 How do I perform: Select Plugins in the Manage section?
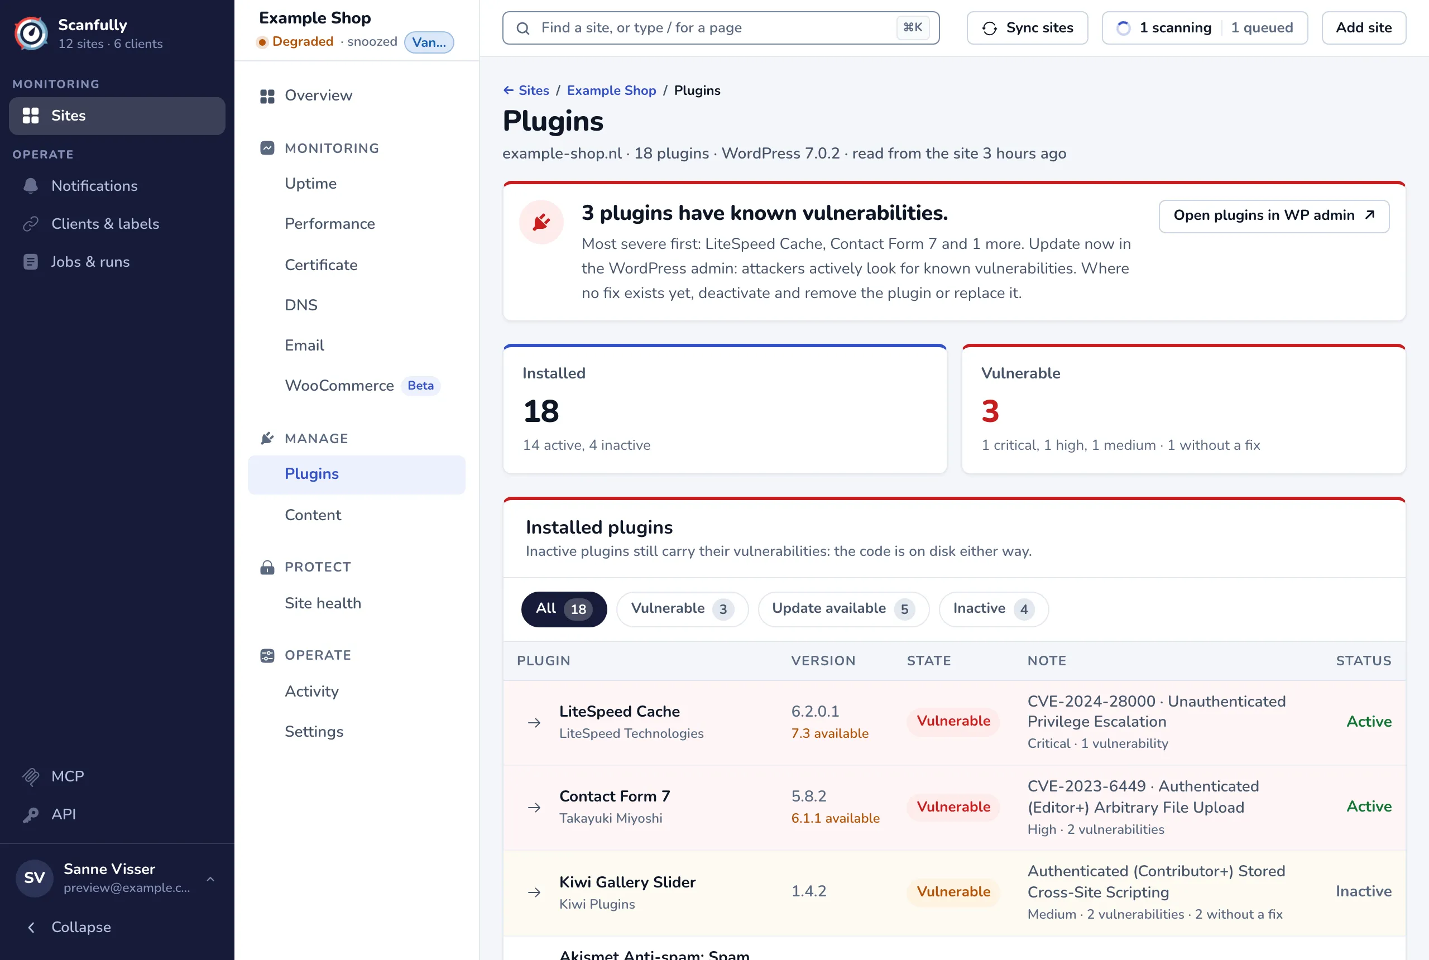(356, 474)
